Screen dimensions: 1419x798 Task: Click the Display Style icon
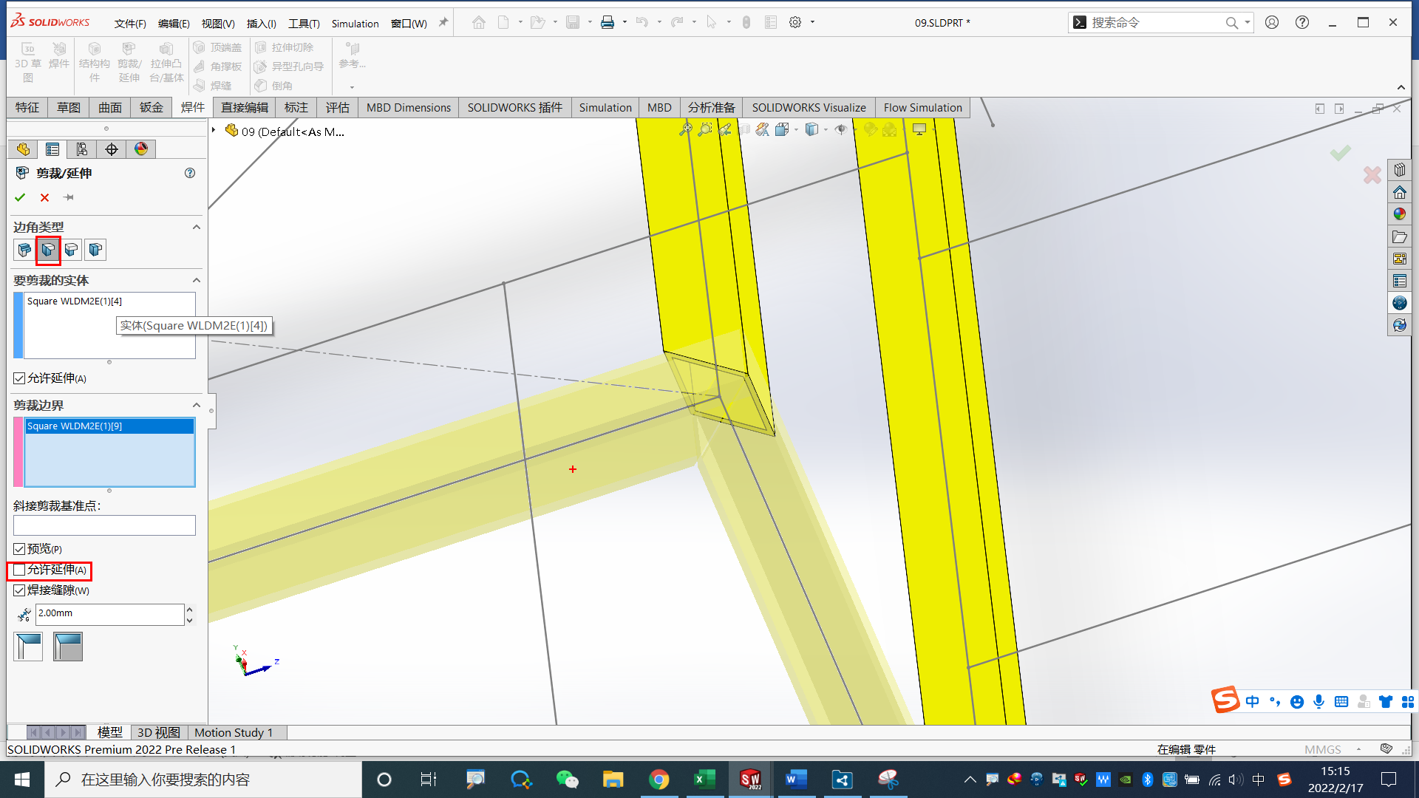coord(811,129)
